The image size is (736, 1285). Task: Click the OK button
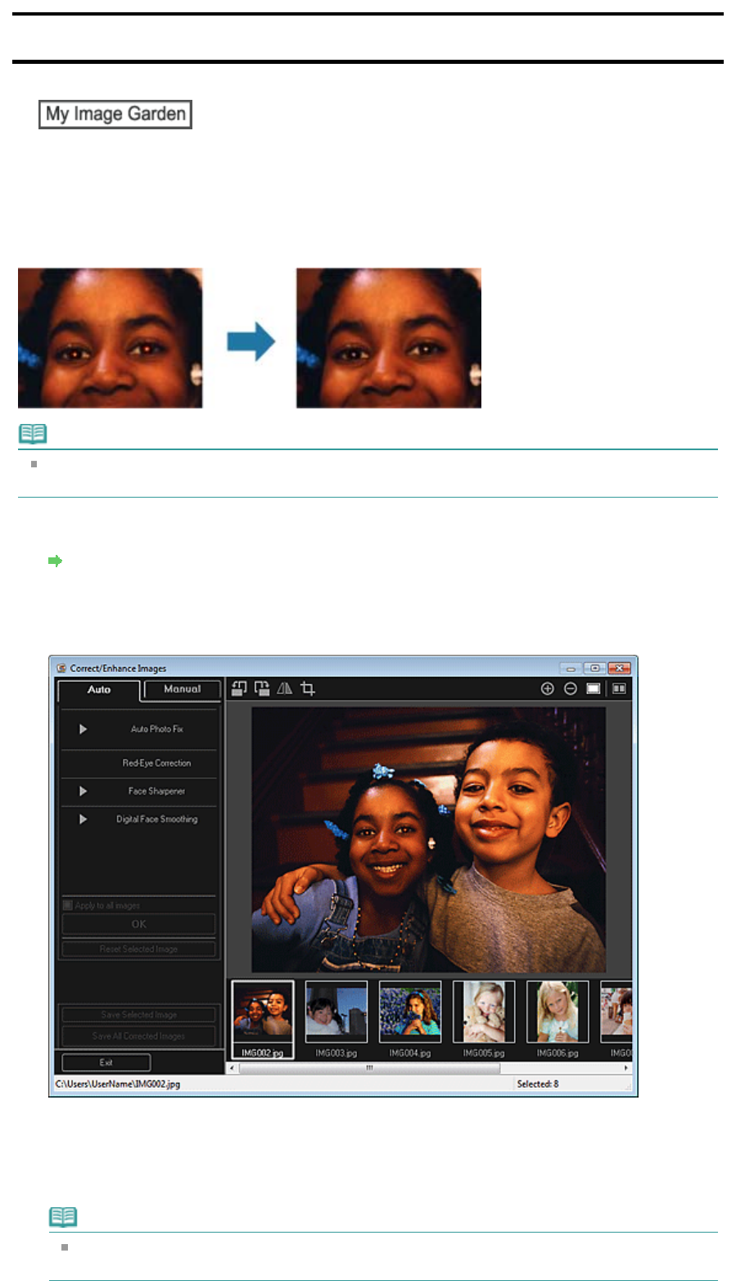[x=139, y=924]
